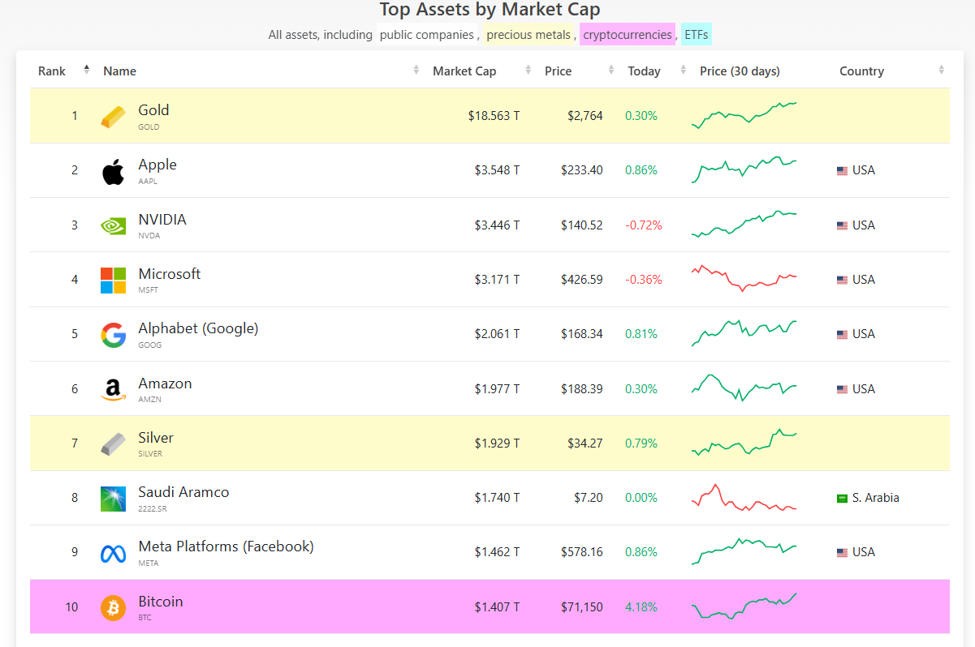975x647 pixels.
Task: Toggle the cryptocurrencies filter tag
Action: point(628,35)
